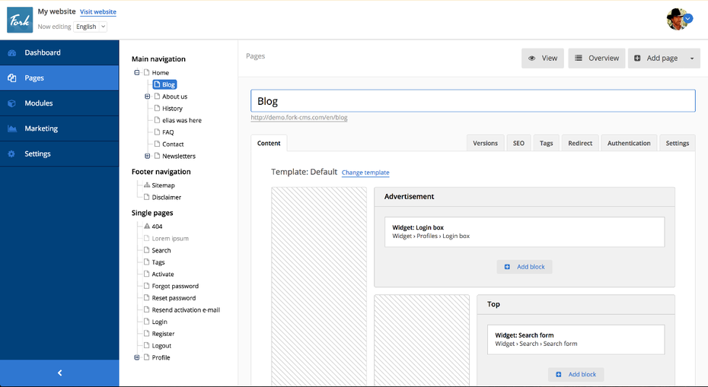Switch to the Authentication tab
Screen dimensions: 708x387
pos(629,143)
